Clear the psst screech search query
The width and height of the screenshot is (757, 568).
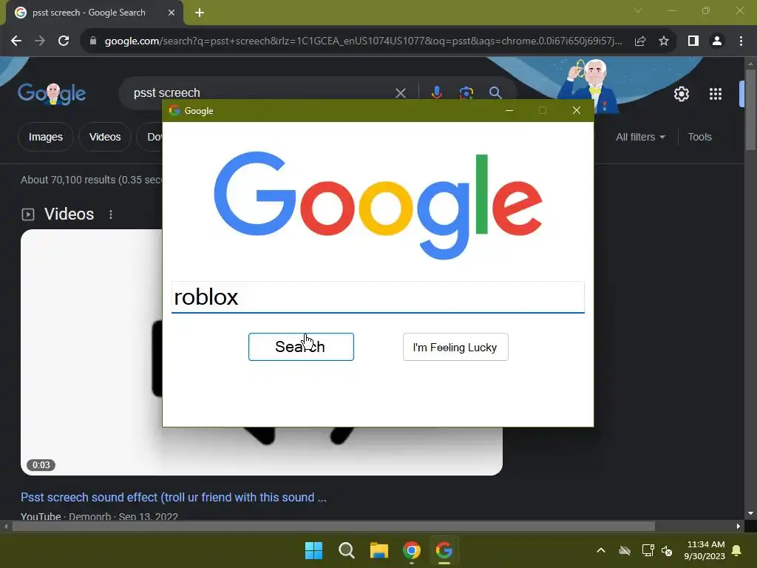[x=400, y=92]
